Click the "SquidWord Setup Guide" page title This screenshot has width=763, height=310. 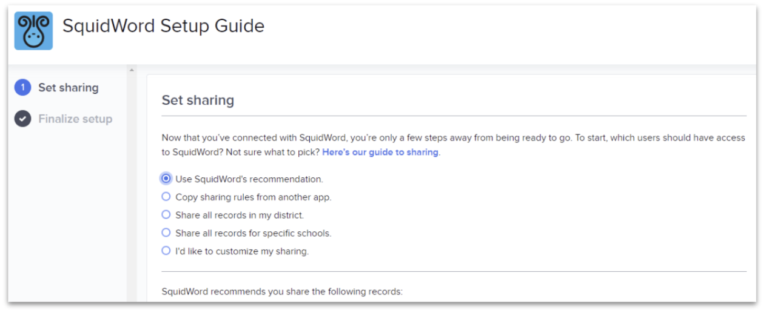coord(163,26)
